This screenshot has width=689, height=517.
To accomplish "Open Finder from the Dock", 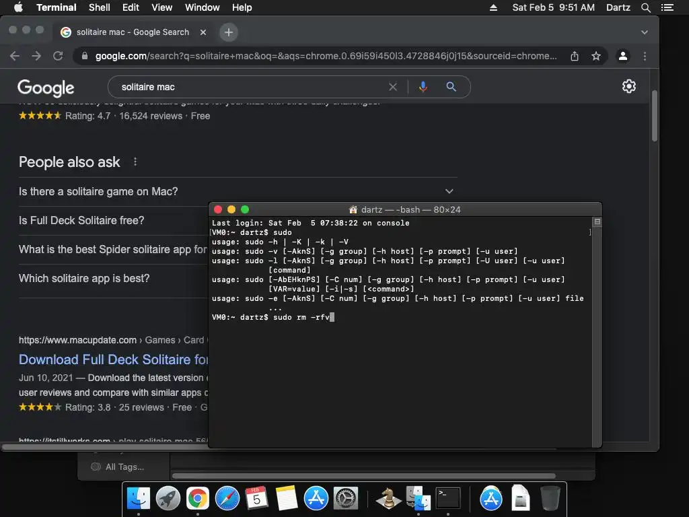I will pyautogui.click(x=139, y=499).
